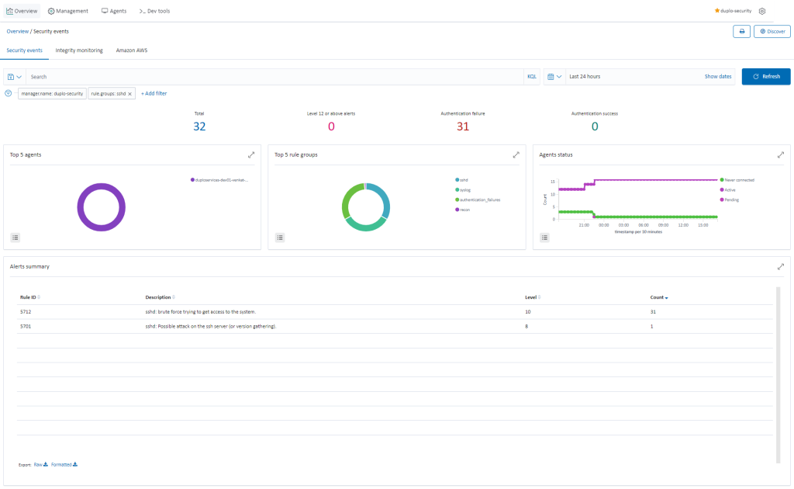
Task: Open the date quick-select calendar menu
Action: (x=554, y=77)
